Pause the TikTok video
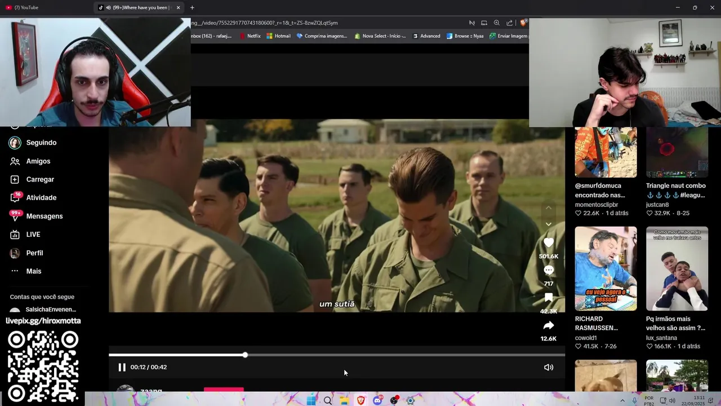The width and height of the screenshot is (721, 406). (x=122, y=367)
